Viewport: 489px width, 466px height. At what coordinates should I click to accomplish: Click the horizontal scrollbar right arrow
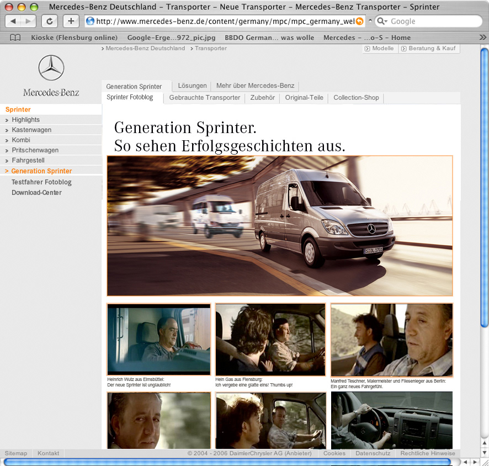(x=476, y=462)
